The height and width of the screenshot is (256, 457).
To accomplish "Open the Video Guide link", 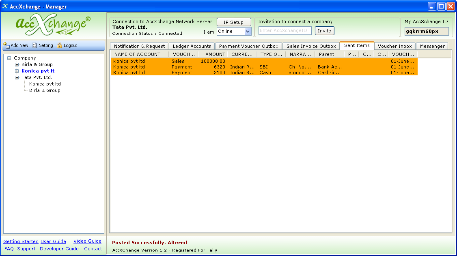I will 87,241.
